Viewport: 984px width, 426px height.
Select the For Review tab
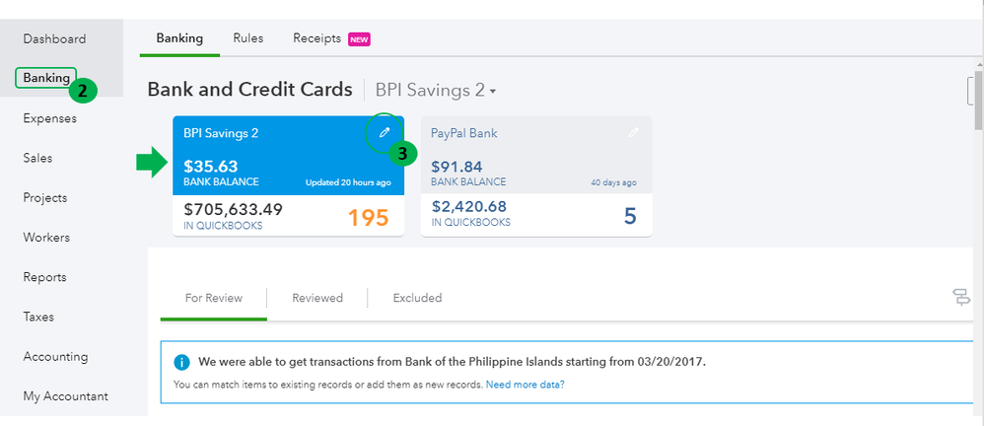click(213, 298)
